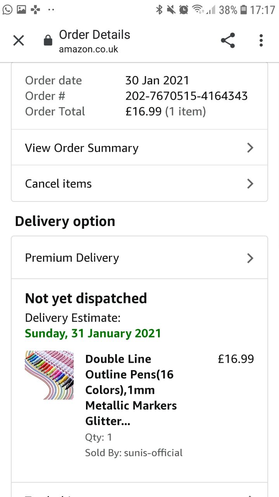Open Double Line Outline Pens product link
The height and width of the screenshot is (497, 279).
click(x=131, y=389)
